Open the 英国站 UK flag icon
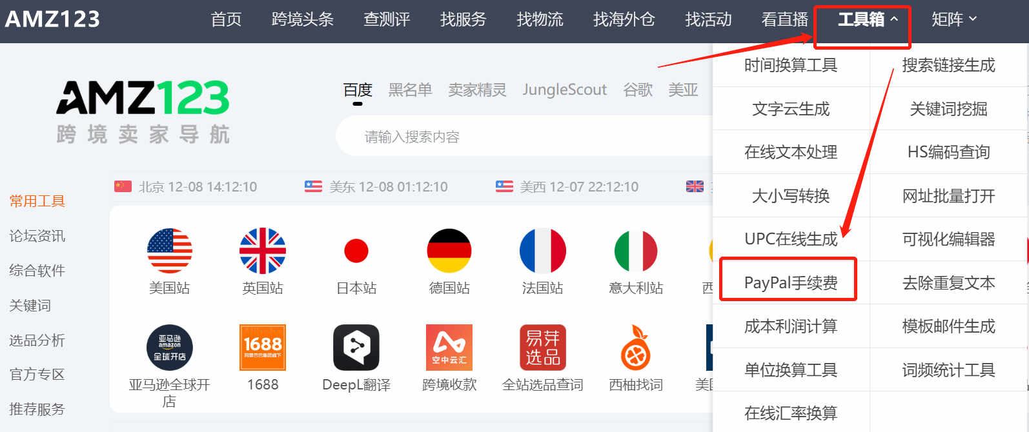Viewport: 1029px width, 432px height. [x=263, y=251]
